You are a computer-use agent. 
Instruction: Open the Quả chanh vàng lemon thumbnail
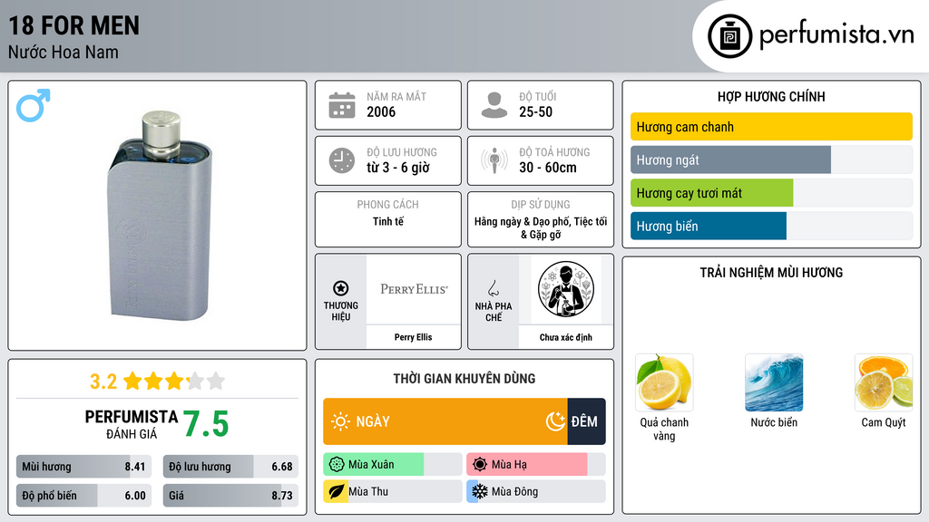click(664, 382)
